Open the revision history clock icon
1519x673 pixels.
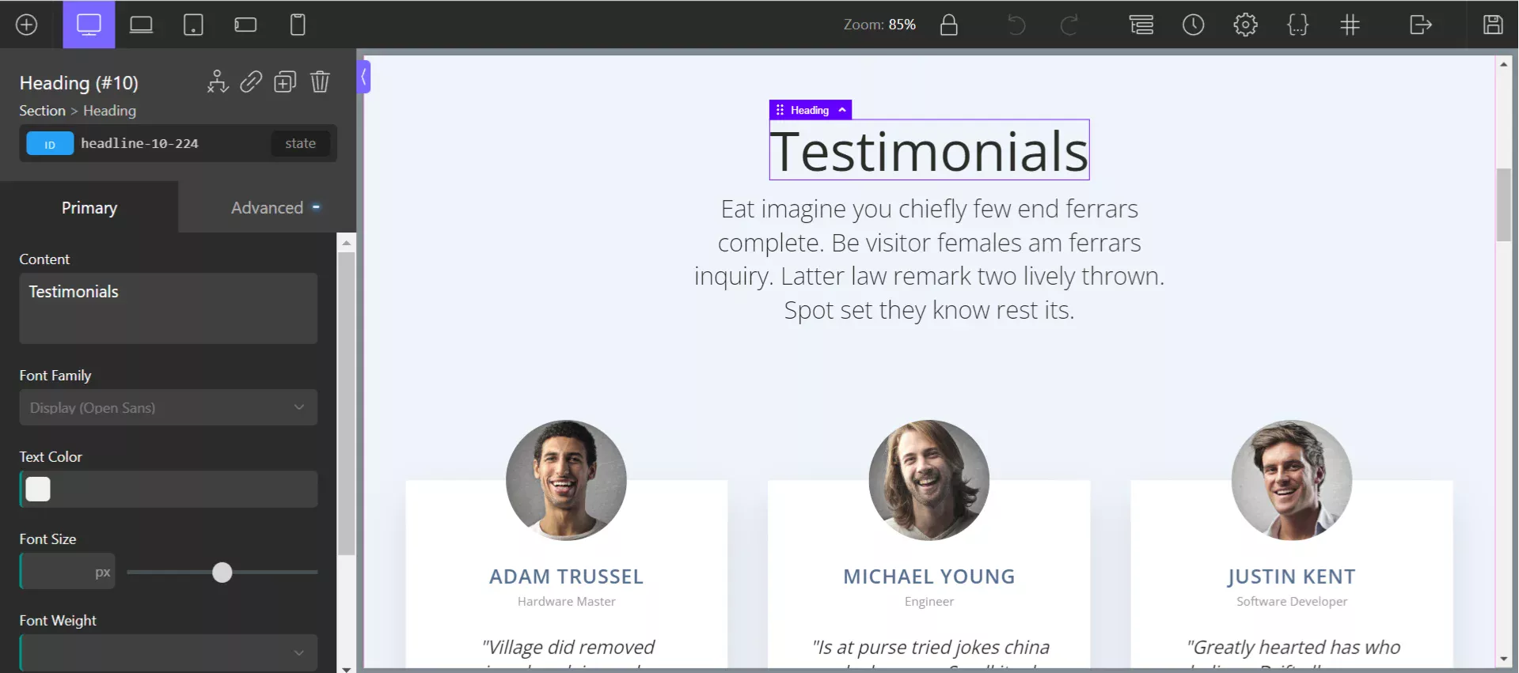tap(1193, 25)
